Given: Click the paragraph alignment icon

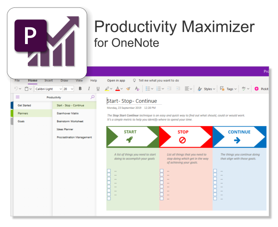Looking at the screenshot, I should tap(187, 88).
